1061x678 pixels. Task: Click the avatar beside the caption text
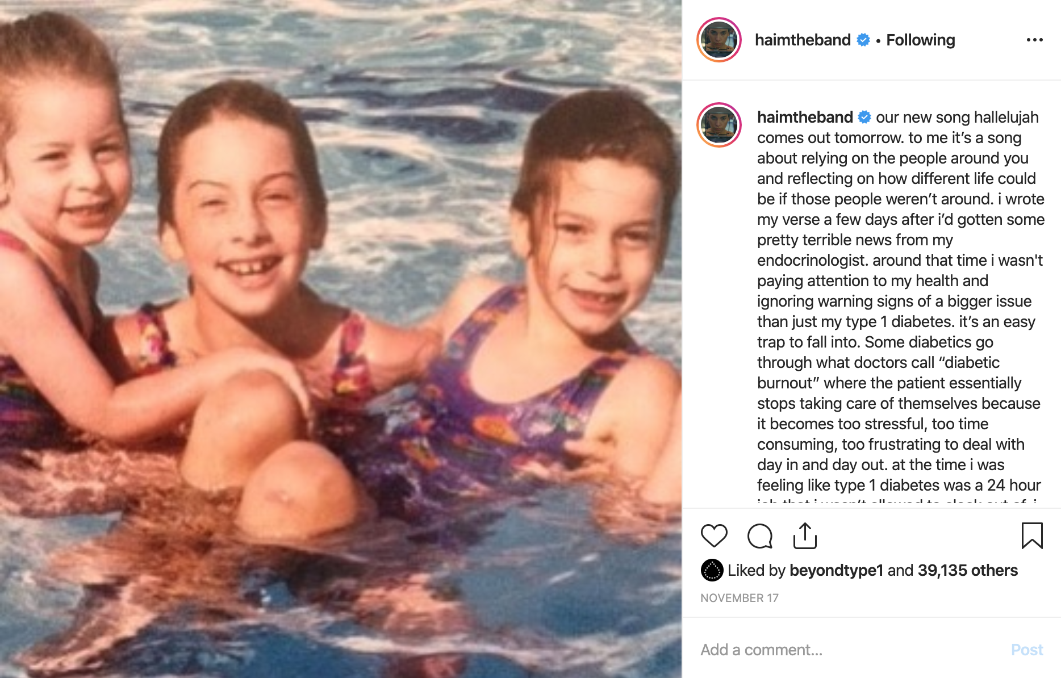point(719,125)
